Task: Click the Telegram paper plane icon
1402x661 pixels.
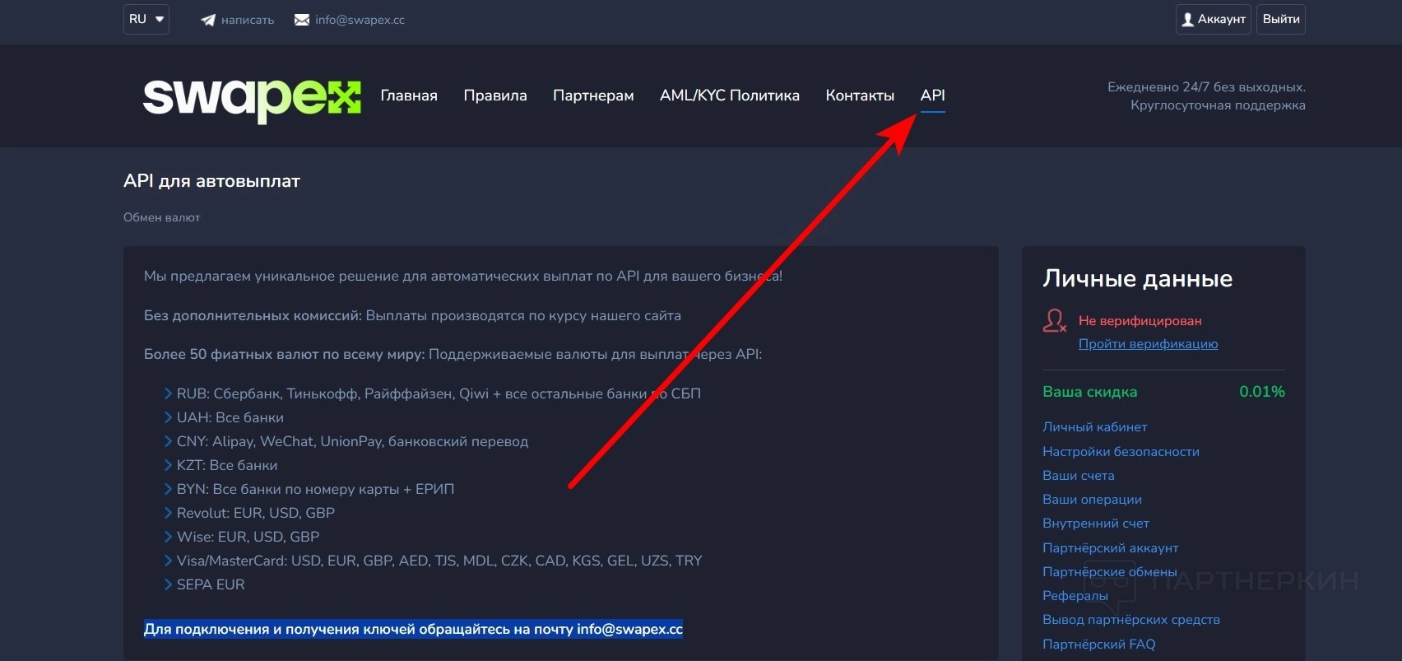Action: point(208,20)
